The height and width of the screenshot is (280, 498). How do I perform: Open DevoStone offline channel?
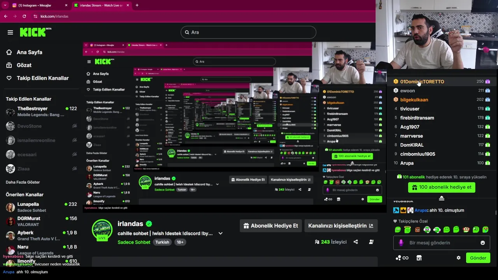41,126
